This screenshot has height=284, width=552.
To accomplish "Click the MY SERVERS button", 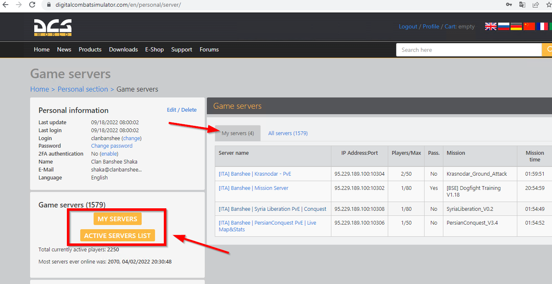I will pyautogui.click(x=117, y=219).
